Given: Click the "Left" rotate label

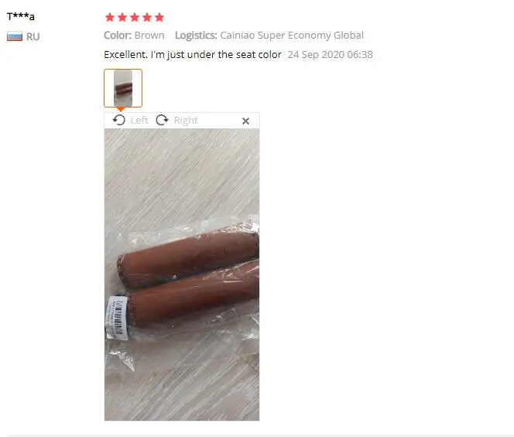Looking at the screenshot, I should (x=139, y=121).
